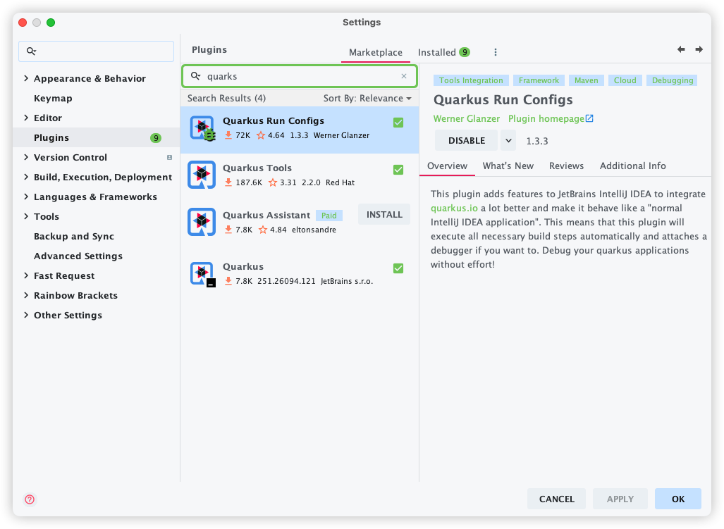Select Advanced Settings in the tree
The width and height of the screenshot is (724, 529).
(x=78, y=256)
